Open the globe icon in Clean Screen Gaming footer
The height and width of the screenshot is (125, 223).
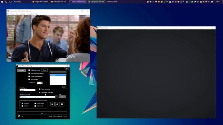[x=19, y=116]
